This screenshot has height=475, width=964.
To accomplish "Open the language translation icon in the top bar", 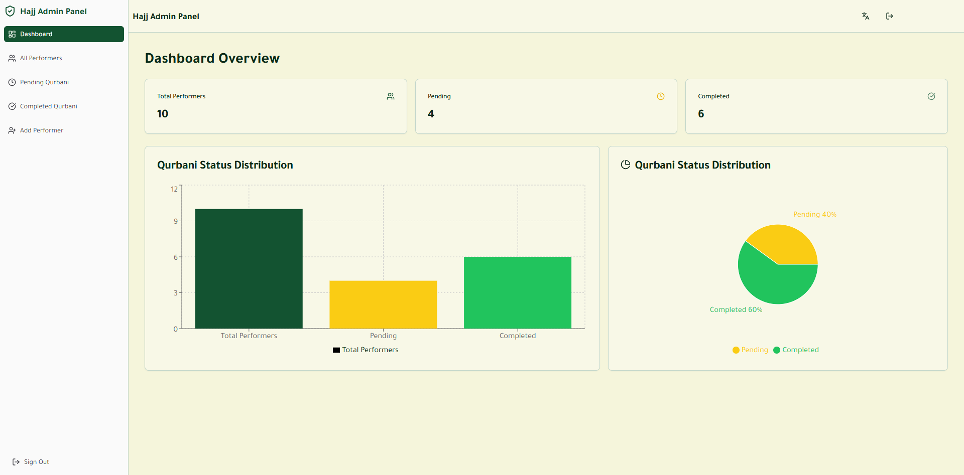I will coord(866,16).
